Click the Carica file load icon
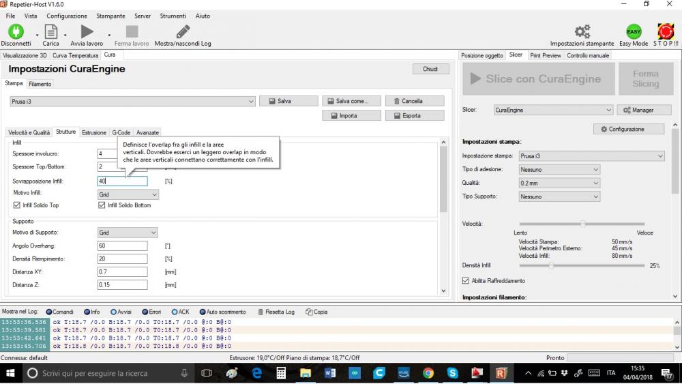The height and width of the screenshot is (384, 682). click(x=50, y=31)
